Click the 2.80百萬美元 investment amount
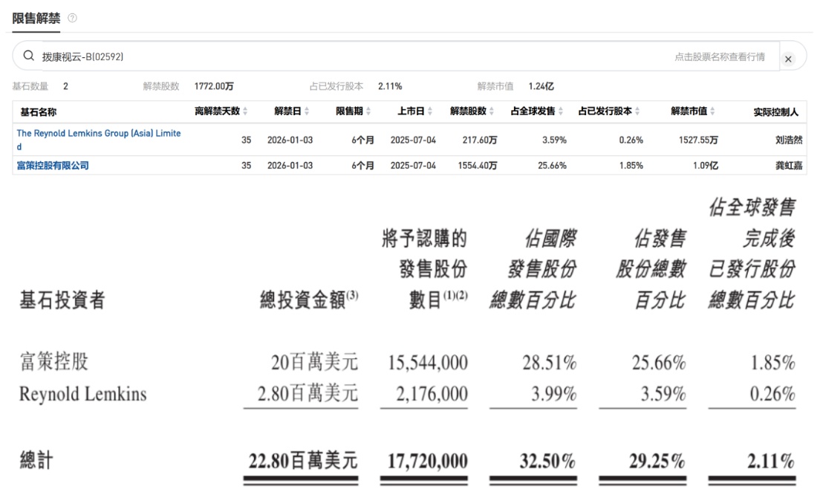The height and width of the screenshot is (498, 823). 308,393
